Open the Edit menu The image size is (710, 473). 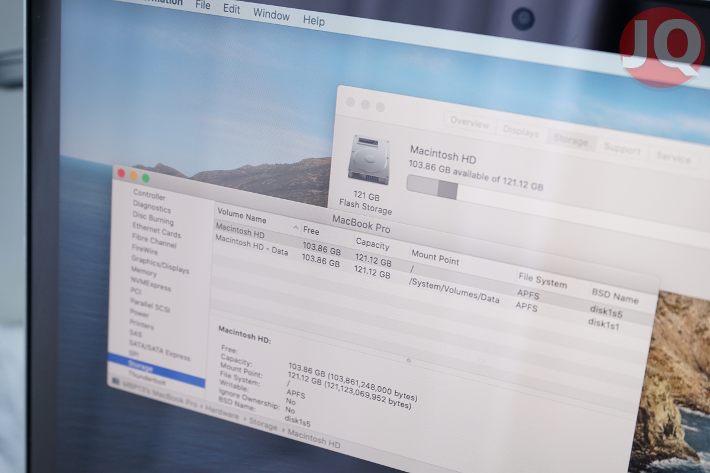tap(231, 9)
